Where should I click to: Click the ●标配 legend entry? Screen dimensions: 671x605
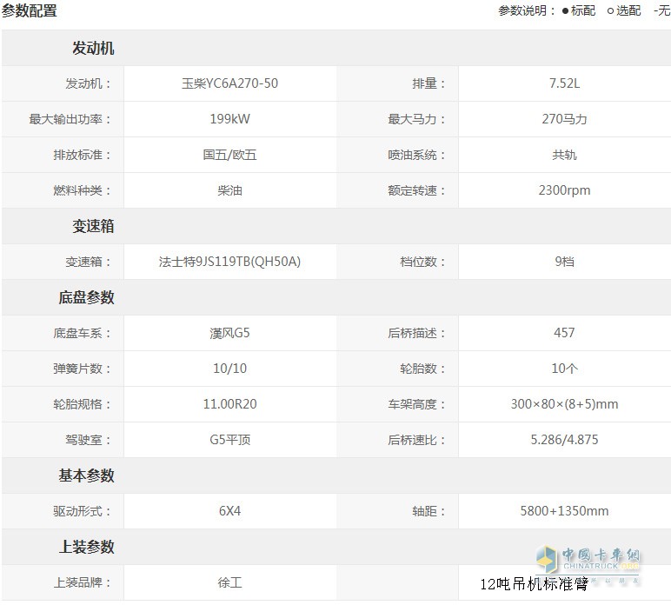(x=579, y=10)
